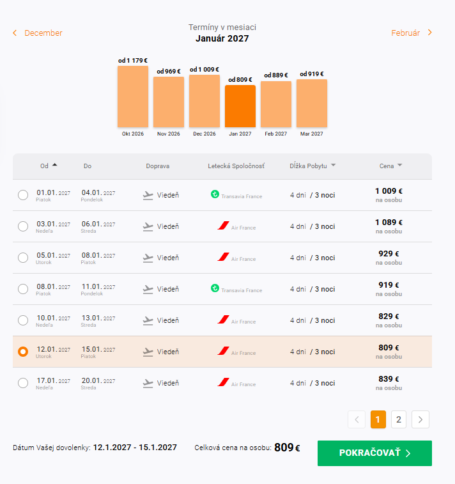Image resolution: width=455 pixels, height=484 pixels.
Task: Click the Air France logo in the 17.01.2027 row
Action: 223,382
